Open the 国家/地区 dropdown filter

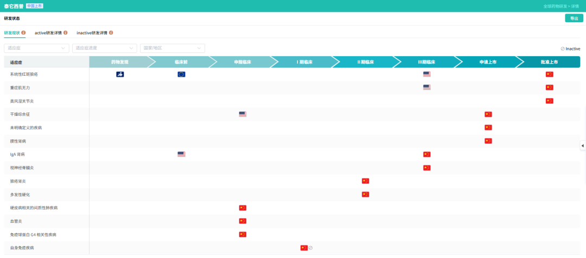(x=172, y=48)
